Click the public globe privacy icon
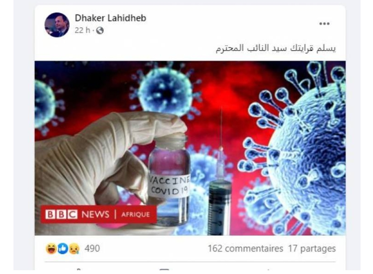Viewport: 373px width, 274px height. 100,31
